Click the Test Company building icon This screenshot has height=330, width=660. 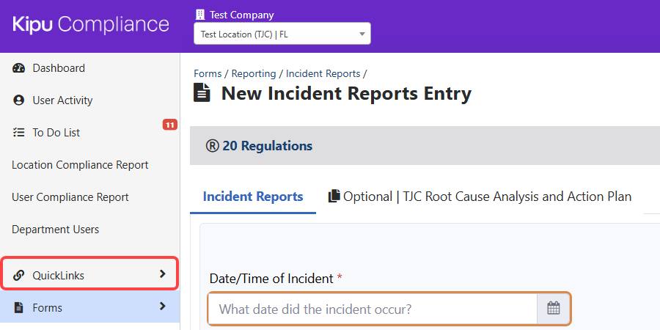(200, 15)
